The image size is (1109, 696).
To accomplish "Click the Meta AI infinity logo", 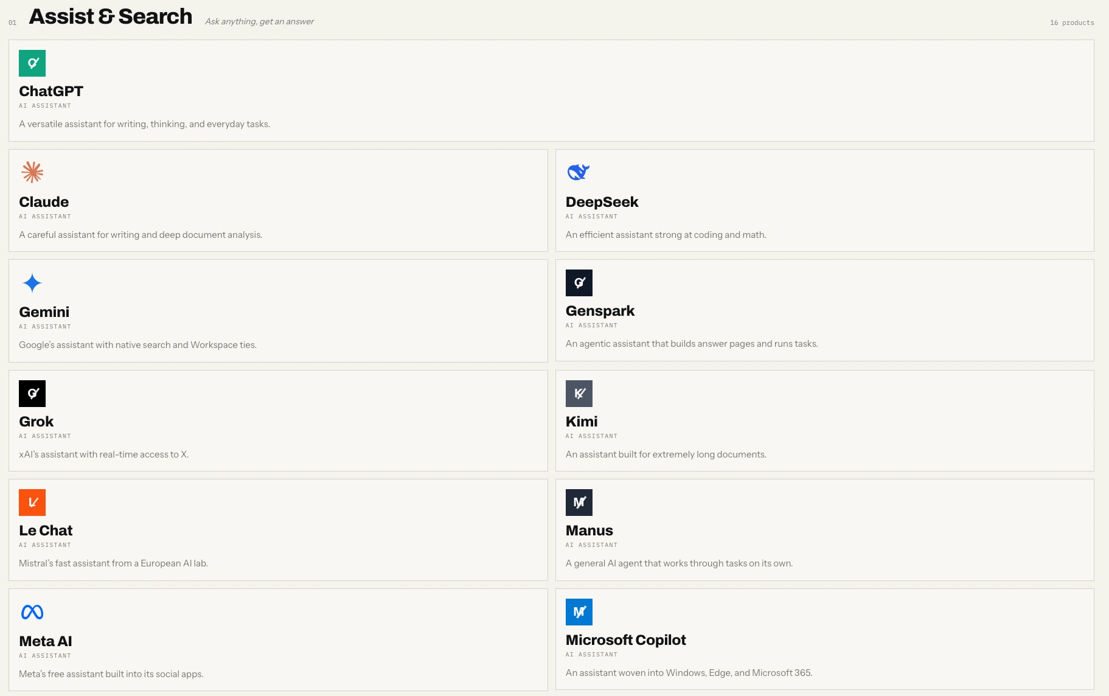I will 32,612.
